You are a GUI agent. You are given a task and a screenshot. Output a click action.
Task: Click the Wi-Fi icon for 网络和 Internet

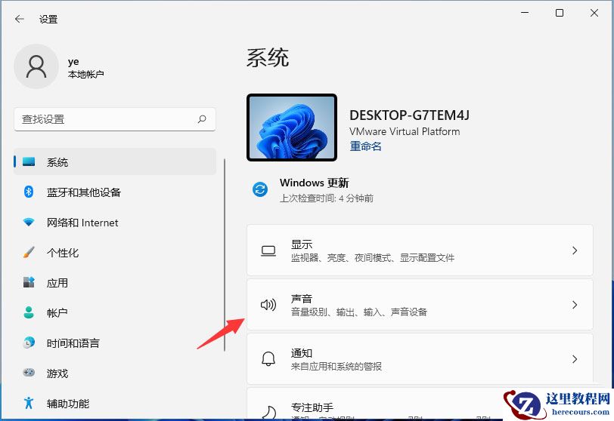(x=29, y=223)
